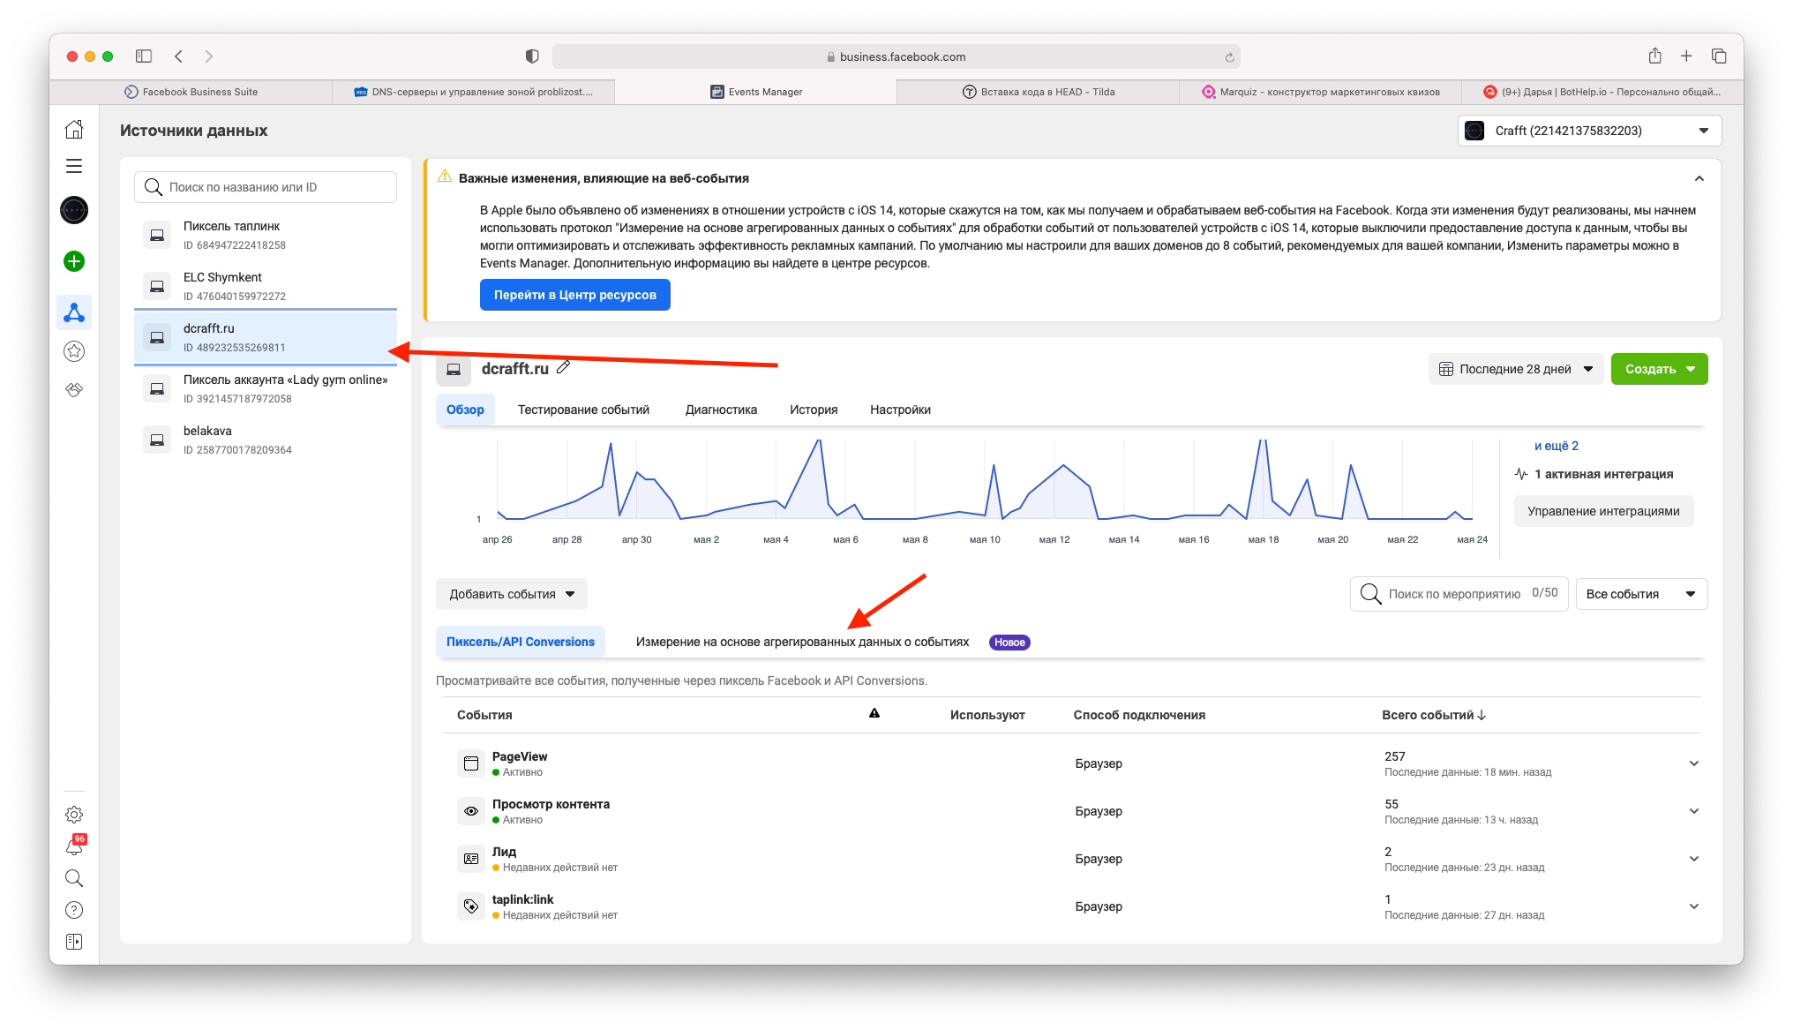1793x1030 pixels.
Task: Open the Добавить события dropdown
Action: click(x=512, y=594)
